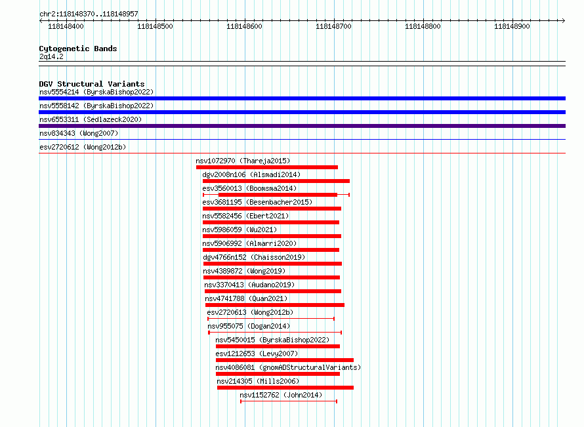Click the thin red line under esv2720612
Viewport: 584px width, 427px height.
[302, 153]
